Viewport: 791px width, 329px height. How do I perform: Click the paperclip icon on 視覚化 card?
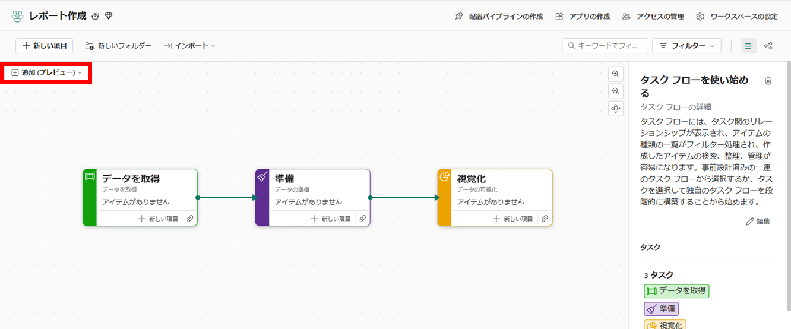(x=545, y=219)
